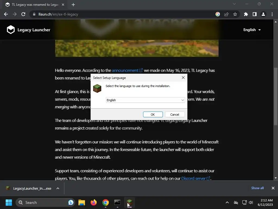Screen dimensions: 278x209
Task: Open the Discord server link
Action: (195, 178)
